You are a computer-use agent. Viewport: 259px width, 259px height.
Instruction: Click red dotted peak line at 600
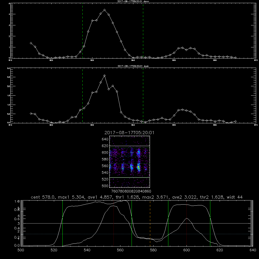coord(187,223)
